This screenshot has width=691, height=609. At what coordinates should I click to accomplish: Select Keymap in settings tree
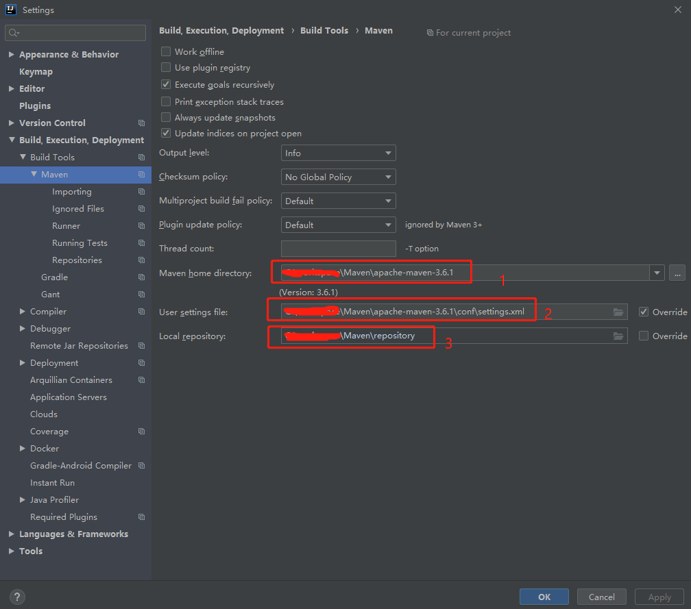(36, 71)
